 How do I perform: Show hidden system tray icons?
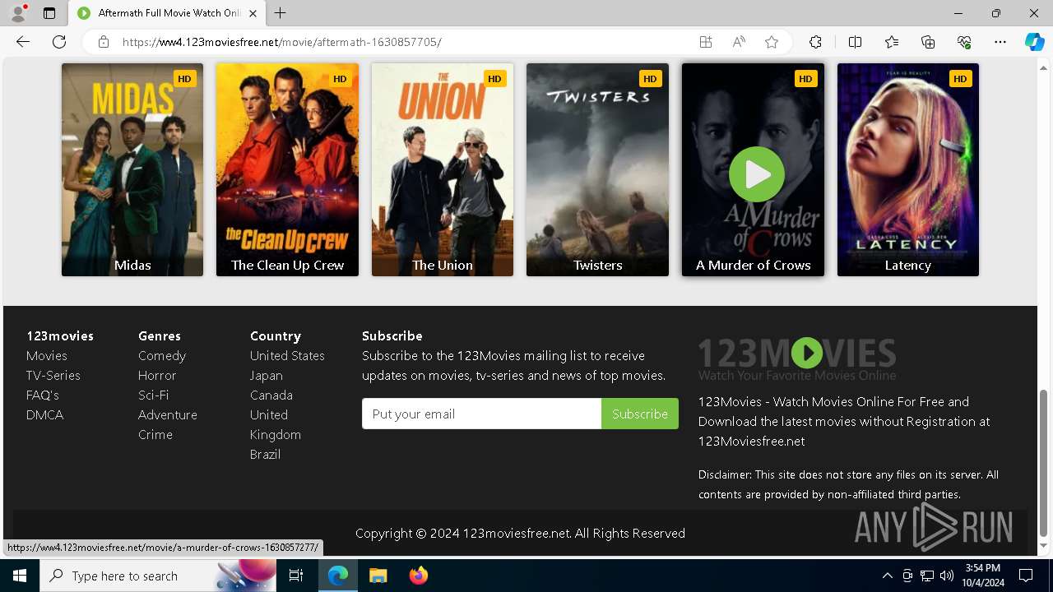coord(887,576)
